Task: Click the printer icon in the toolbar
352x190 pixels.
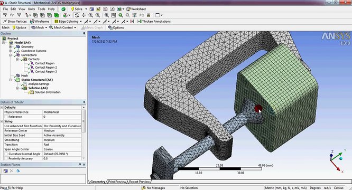Action: click(x=149, y=15)
